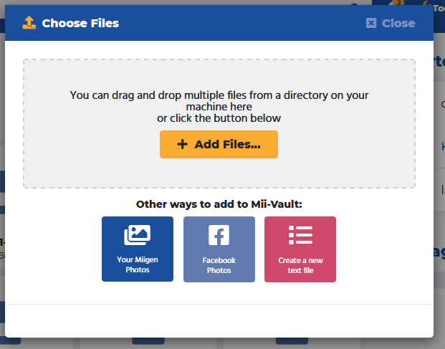This screenshot has width=445, height=349.
Task: Click the text file list icon
Action: pos(300,235)
